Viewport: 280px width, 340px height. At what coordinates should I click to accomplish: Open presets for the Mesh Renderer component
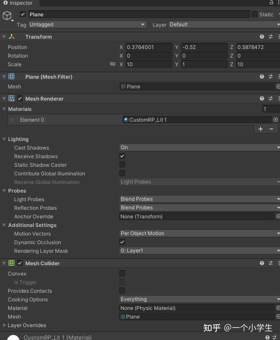(271, 99)
